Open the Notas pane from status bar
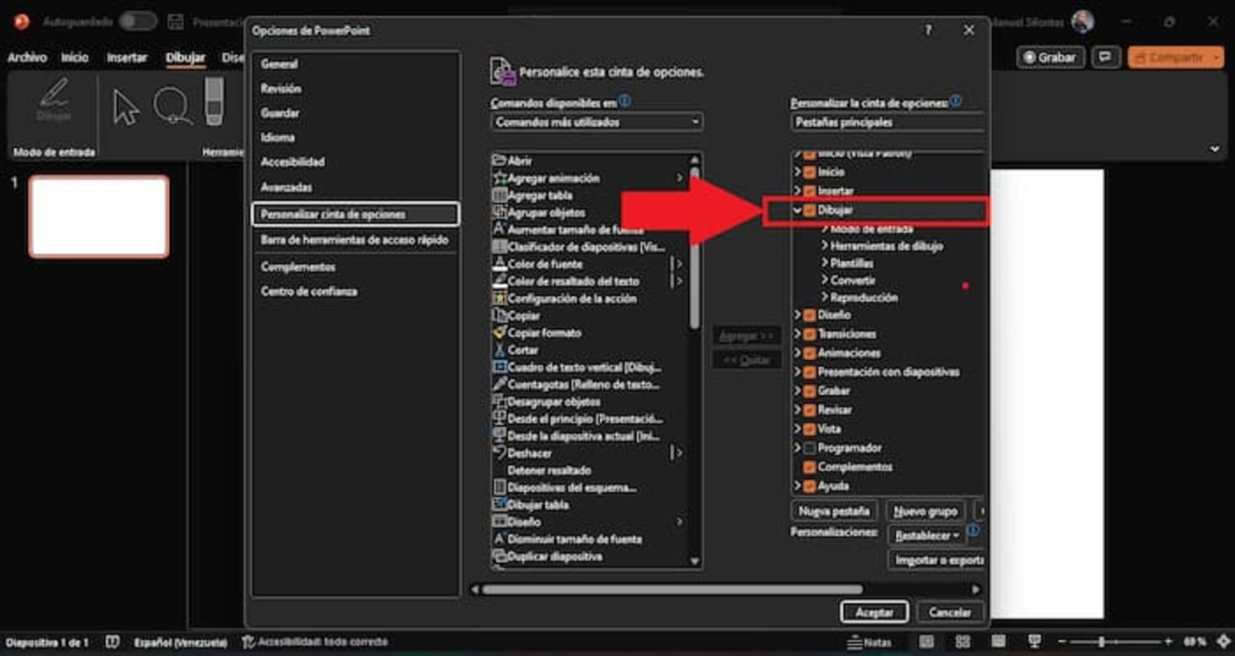This screenshot has height=656, width=1235. click(x=869, y=642)
